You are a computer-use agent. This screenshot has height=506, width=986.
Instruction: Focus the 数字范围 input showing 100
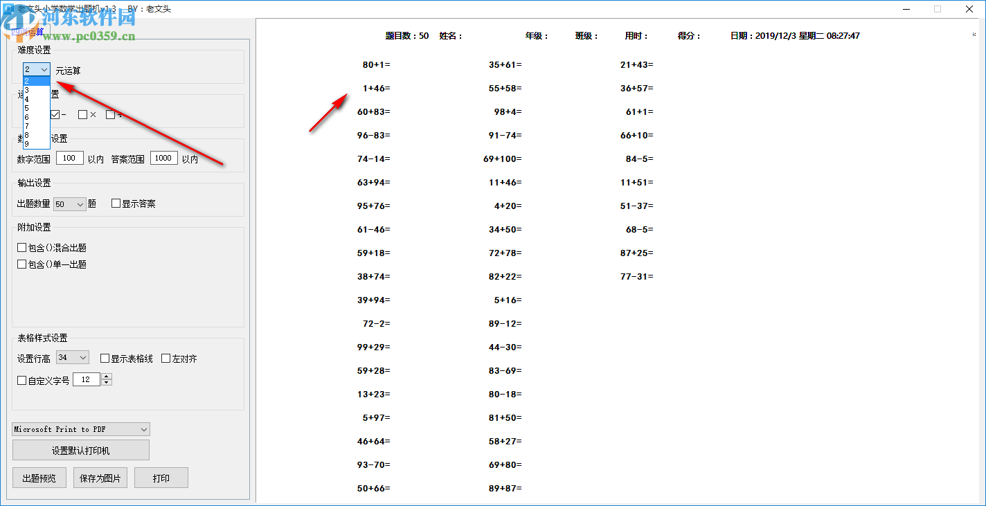pos(70,159)
